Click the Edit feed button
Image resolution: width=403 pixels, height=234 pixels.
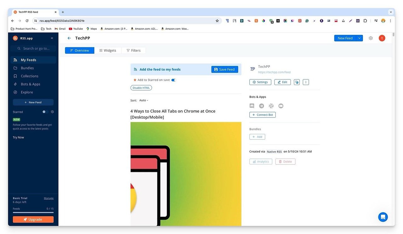click(282, 82)
